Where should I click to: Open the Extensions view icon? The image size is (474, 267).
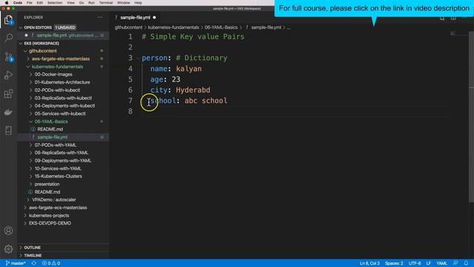click(x=8, y=93)
